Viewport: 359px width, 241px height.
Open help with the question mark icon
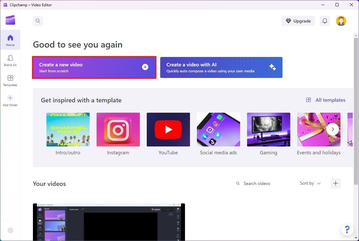347,229
